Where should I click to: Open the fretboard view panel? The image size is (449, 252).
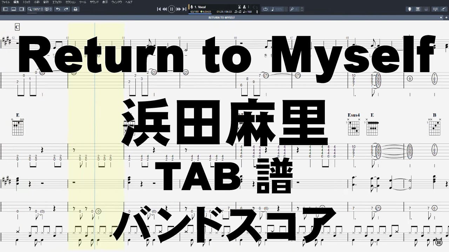click(410, 9)
